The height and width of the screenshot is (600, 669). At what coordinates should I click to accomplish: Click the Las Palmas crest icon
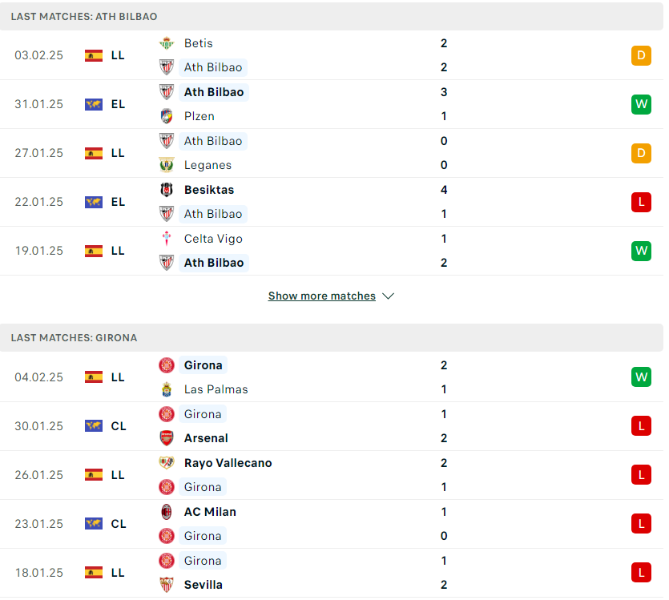point(167,389)
